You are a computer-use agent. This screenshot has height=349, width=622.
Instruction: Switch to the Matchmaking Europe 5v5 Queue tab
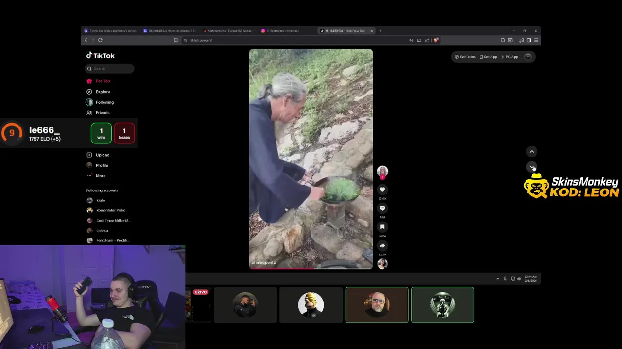coord(227,31)
